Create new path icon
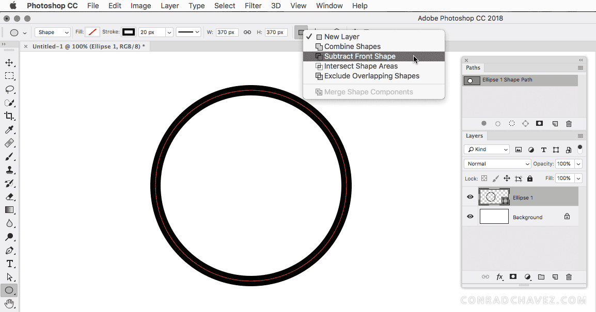The height and width of the screenshot is (312, 596). pos(555,123)
